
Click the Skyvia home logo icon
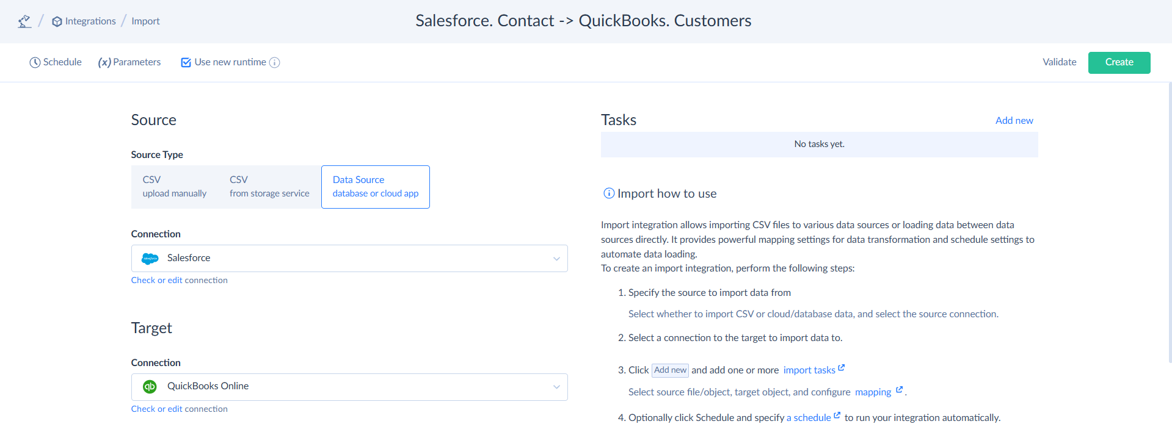[x=24, y=21]
